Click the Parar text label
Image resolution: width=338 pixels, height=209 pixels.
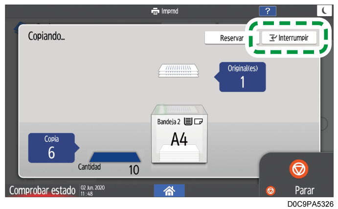[304, 190]
